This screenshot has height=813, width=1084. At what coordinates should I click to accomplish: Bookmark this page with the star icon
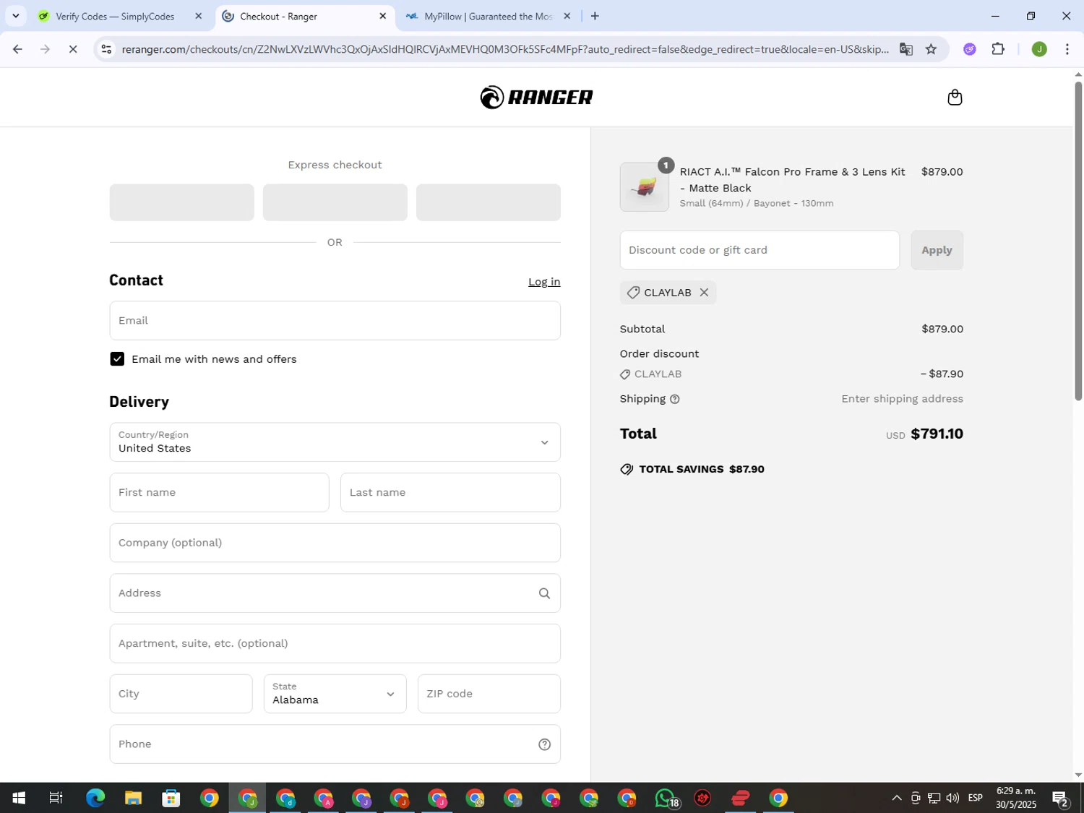pyautogui.click(x=931, y=49)
